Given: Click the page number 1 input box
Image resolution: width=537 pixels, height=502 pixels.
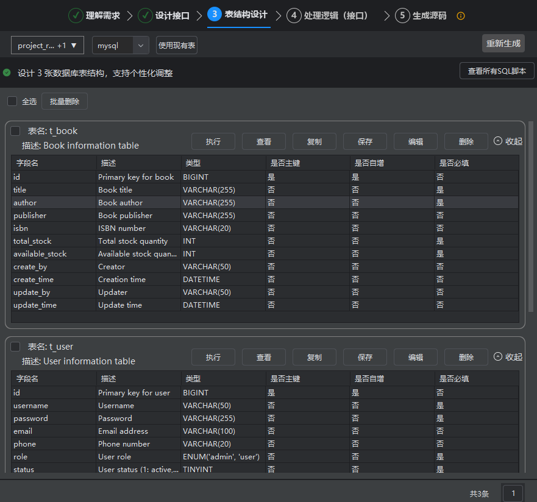Looking at the screenshot, I should pyautogui.click(x=513, y=493).
